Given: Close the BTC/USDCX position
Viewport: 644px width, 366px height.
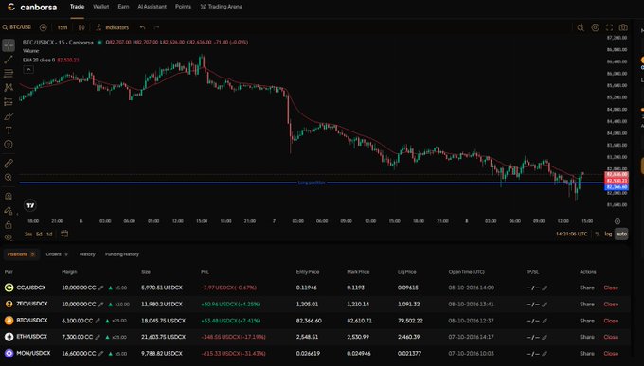Looking at the screenshot, I should click(x=611, y=321).
